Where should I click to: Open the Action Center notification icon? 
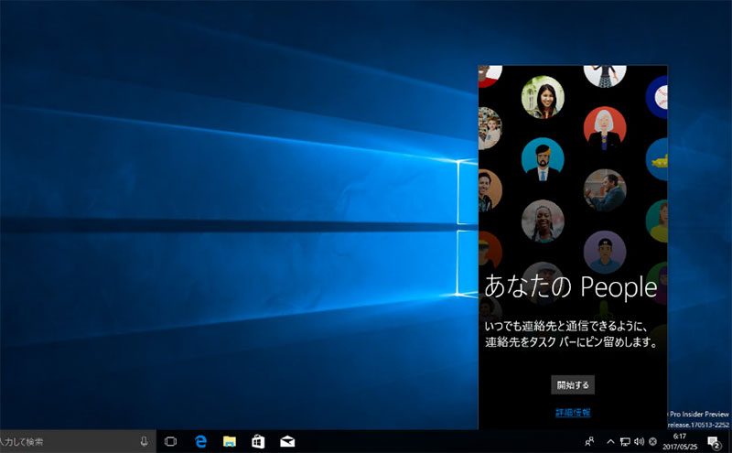714,441
